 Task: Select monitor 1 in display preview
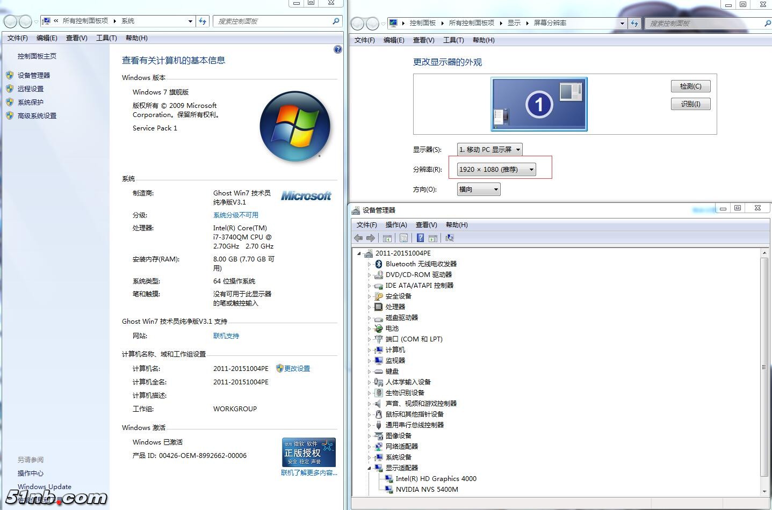(539, 104)
